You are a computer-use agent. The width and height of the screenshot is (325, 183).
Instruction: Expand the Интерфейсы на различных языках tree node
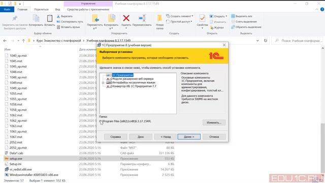103,82
